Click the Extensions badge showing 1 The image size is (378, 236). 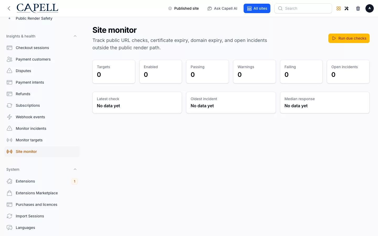pos(75,181)
